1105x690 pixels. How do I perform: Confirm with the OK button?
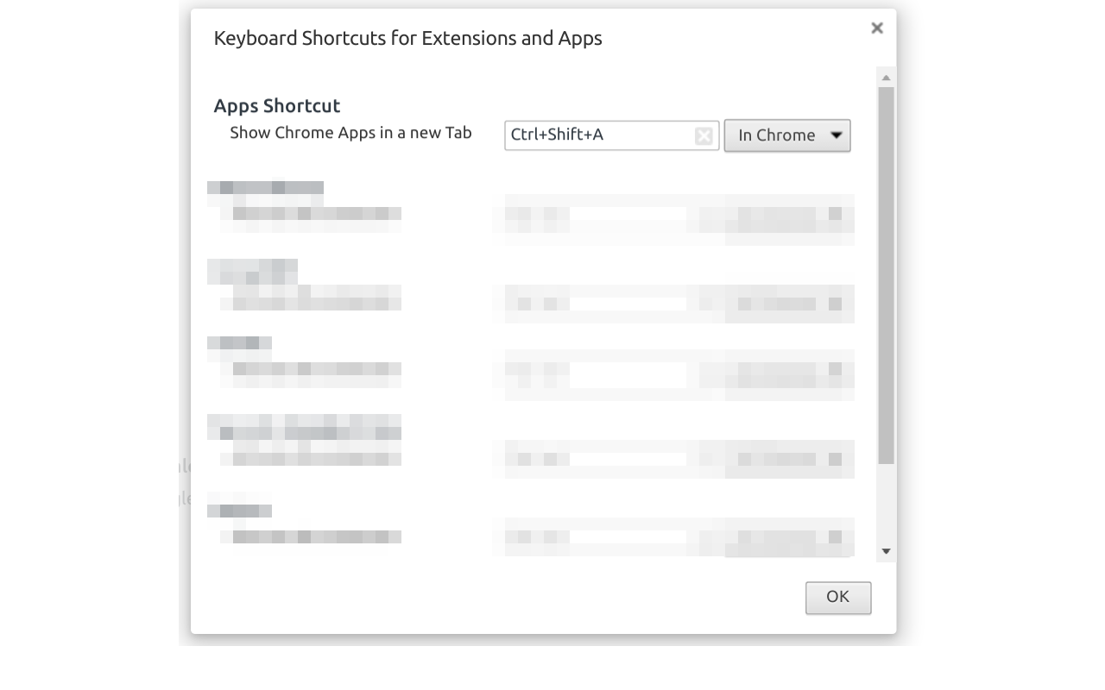(838, 598)
